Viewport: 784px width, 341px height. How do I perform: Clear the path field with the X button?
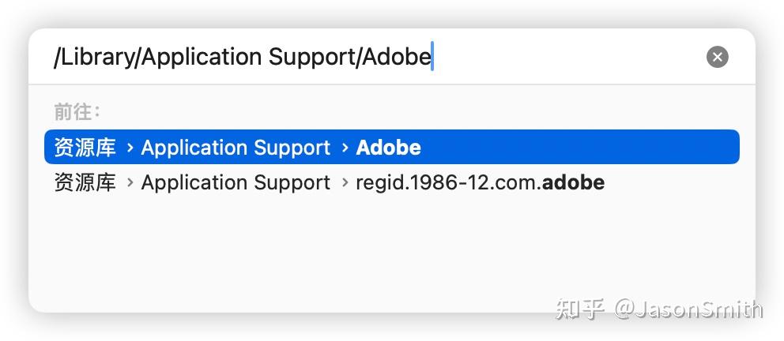pos(717,57)
